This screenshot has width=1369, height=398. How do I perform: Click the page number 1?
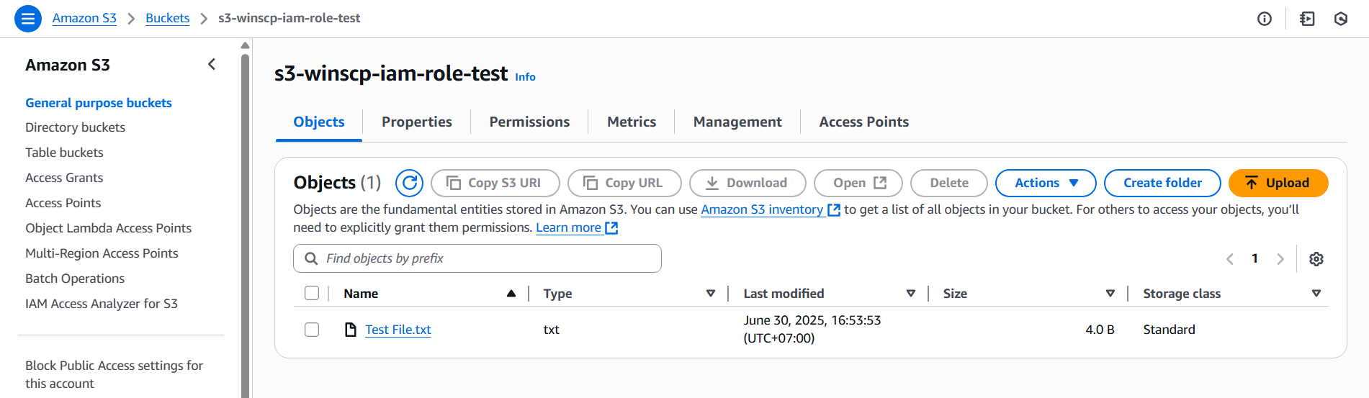[x=1254, y=258]
